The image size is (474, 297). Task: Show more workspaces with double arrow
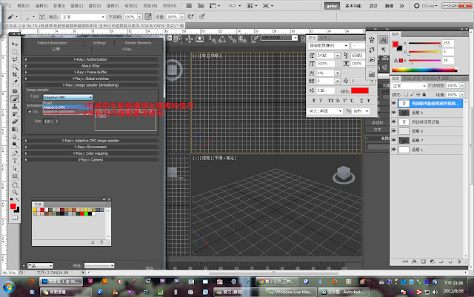[x=401, y=6]
